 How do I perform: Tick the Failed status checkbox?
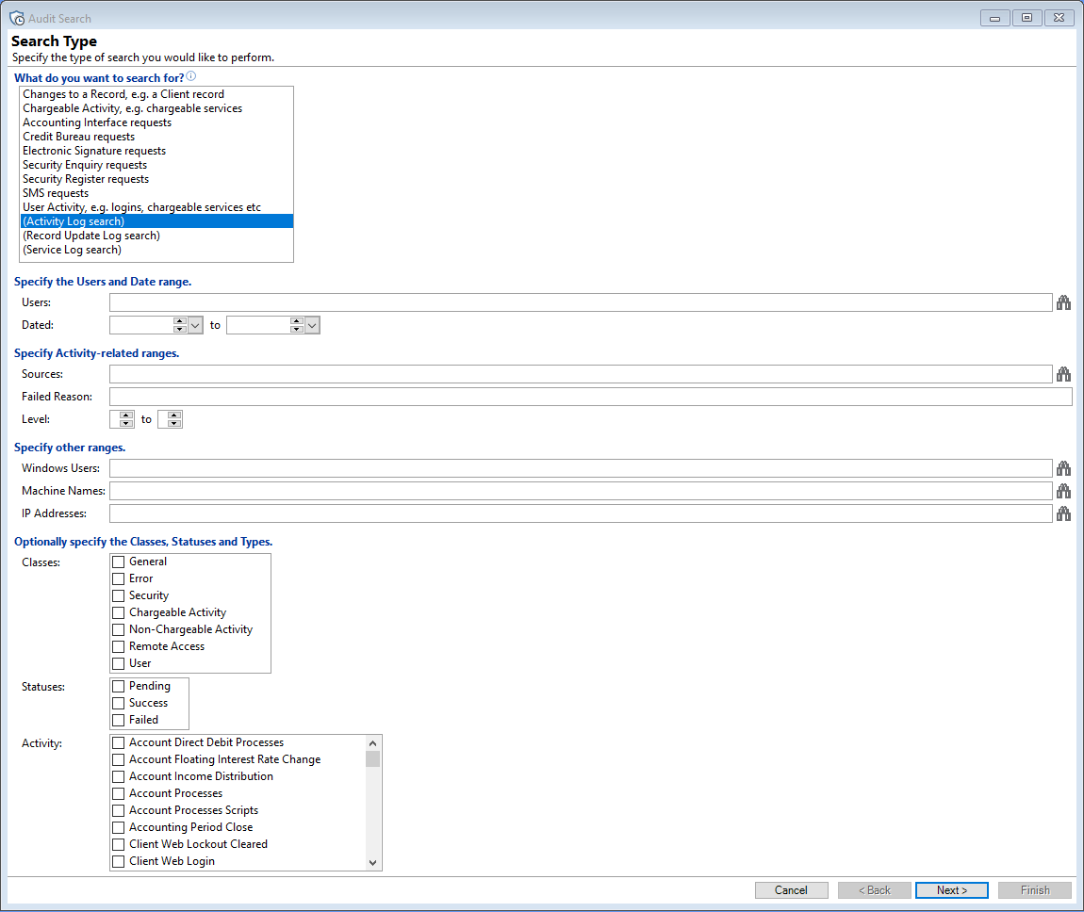[x=119, y=720]
